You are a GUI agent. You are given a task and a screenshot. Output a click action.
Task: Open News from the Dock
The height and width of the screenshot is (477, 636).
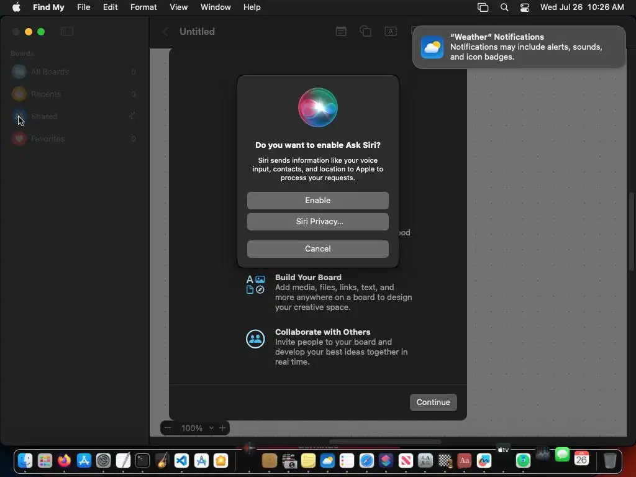(x=405, y=460)
